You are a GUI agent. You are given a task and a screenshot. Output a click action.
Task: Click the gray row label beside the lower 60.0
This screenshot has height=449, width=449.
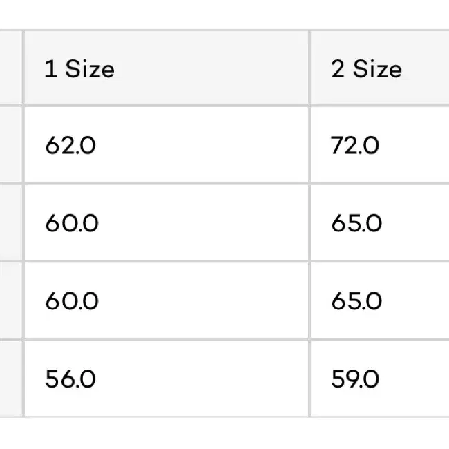[11, 300]
